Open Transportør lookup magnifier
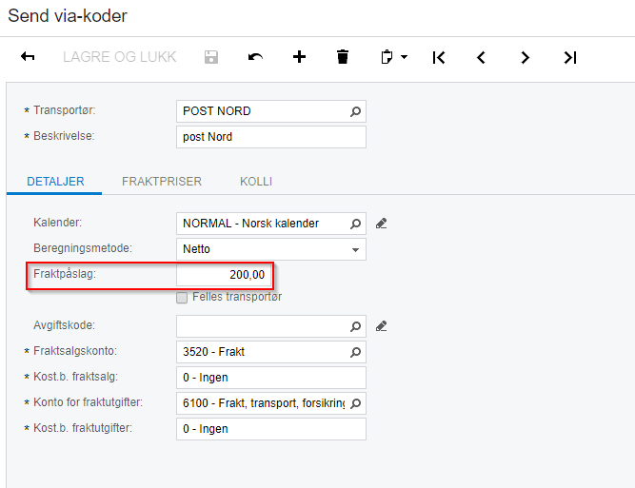Image resolution: width=635 pixels, height=488 pixels. (355, 111)
